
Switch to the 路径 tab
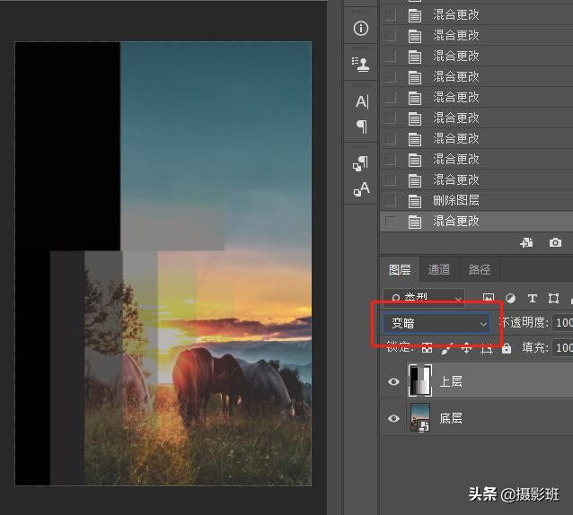pos(479,270)
